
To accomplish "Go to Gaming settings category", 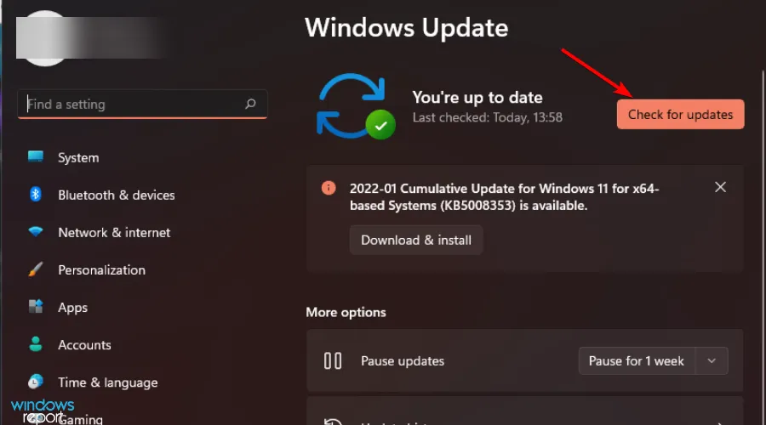I will tap(81, 418).
